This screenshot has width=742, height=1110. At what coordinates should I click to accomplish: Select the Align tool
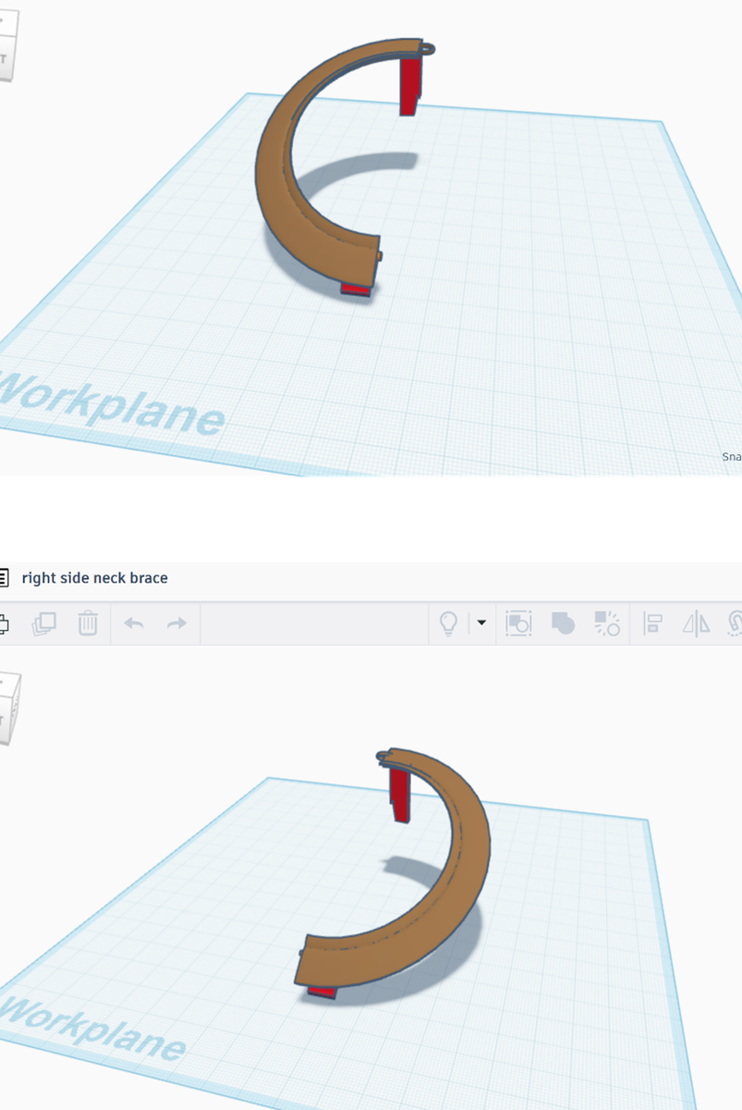[653, 623]
